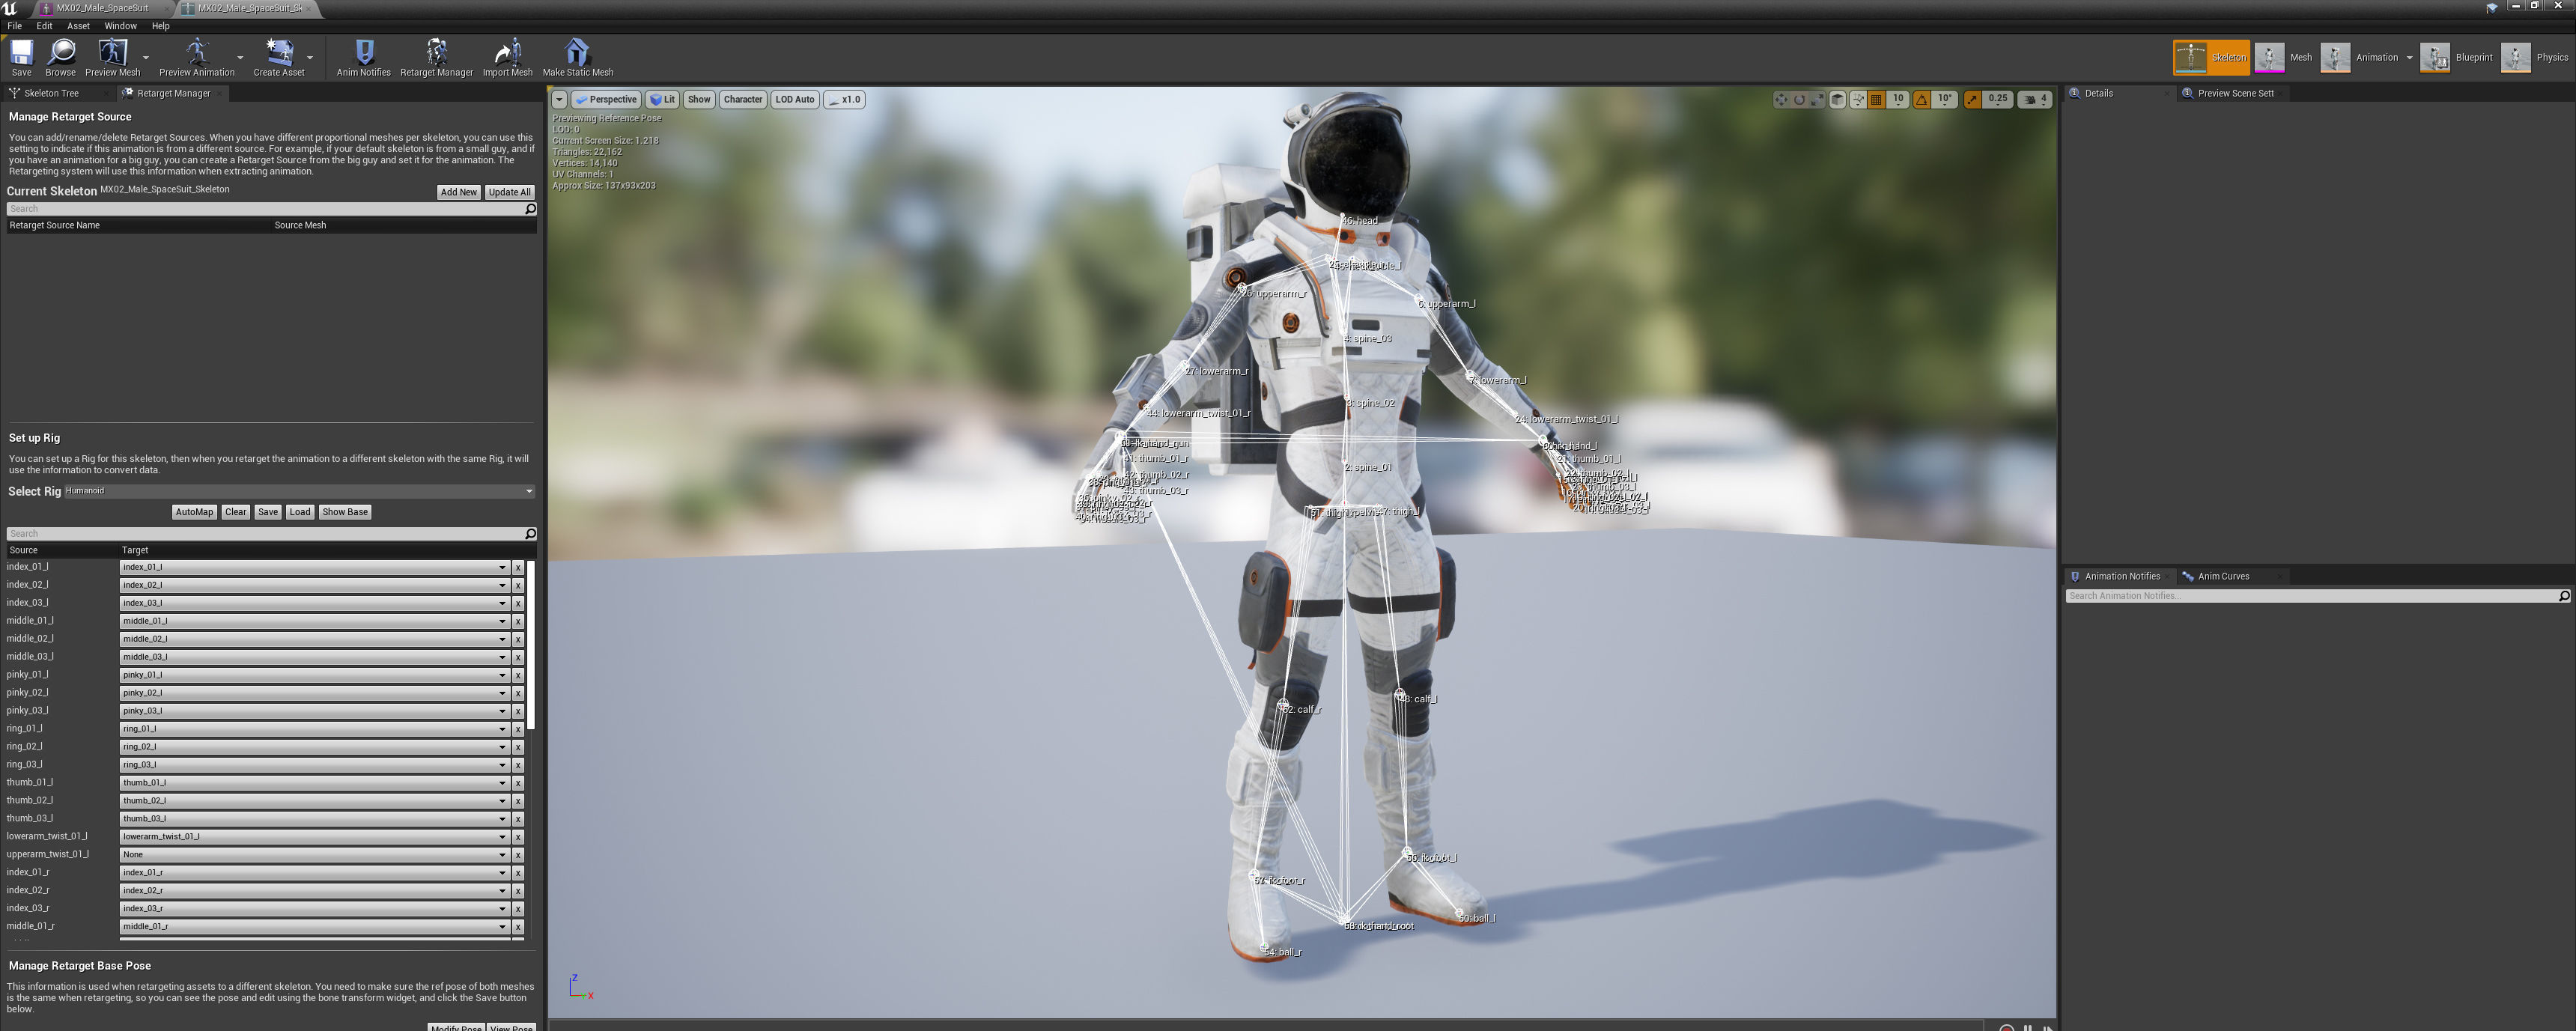The image size is (2576, 1031).
Task: Clear mapping with x for thumb_01_l
Action: [518, 783]
